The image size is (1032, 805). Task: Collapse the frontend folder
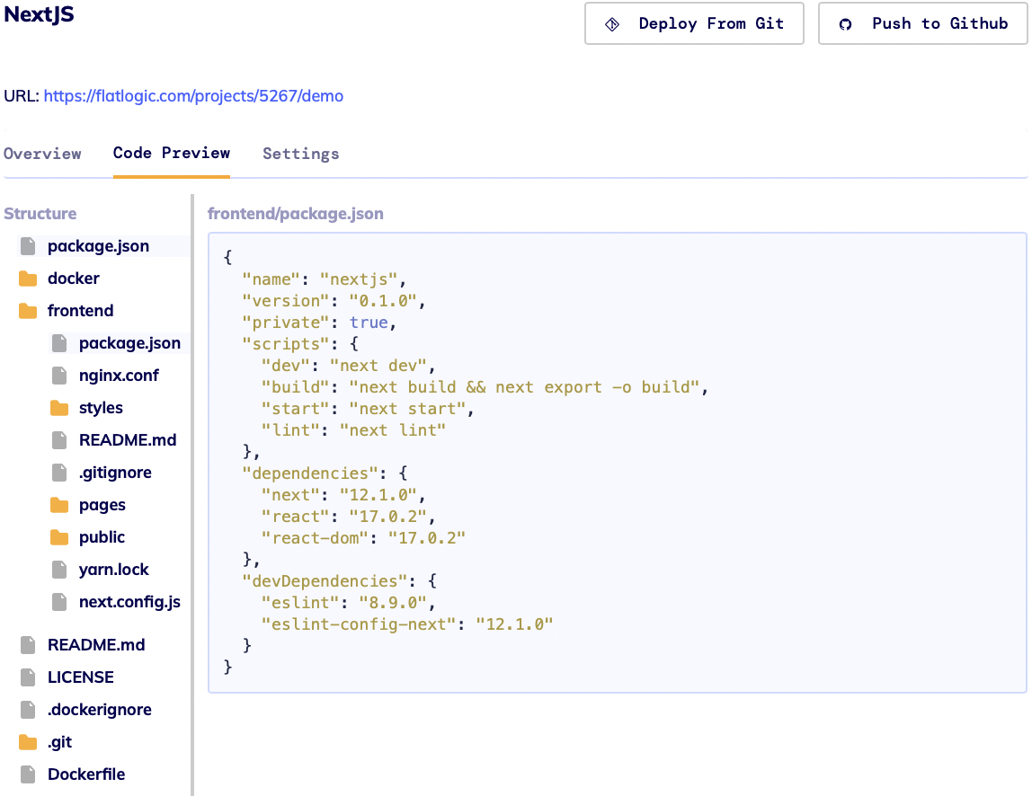click(80, 311)
